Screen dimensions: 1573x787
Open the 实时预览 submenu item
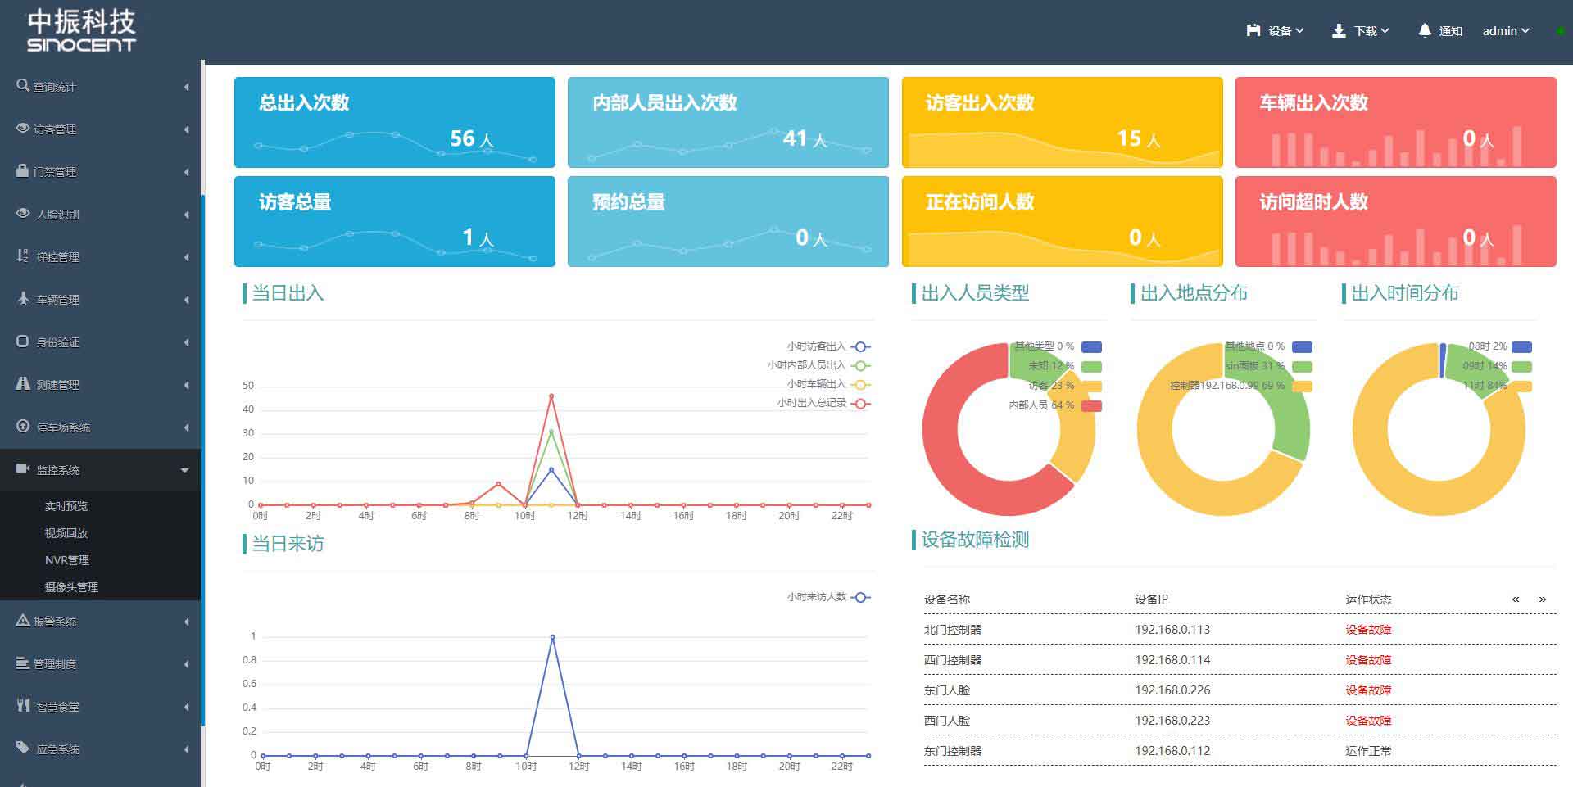(66, 506)
